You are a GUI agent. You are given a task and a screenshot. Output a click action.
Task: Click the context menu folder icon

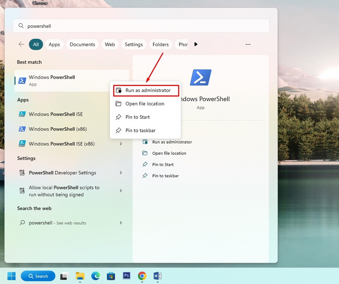[119, 104]
